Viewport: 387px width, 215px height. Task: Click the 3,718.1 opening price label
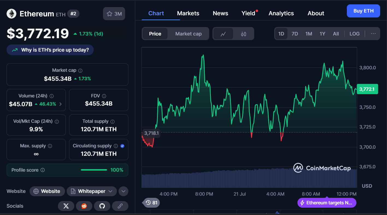coord(151,133)
